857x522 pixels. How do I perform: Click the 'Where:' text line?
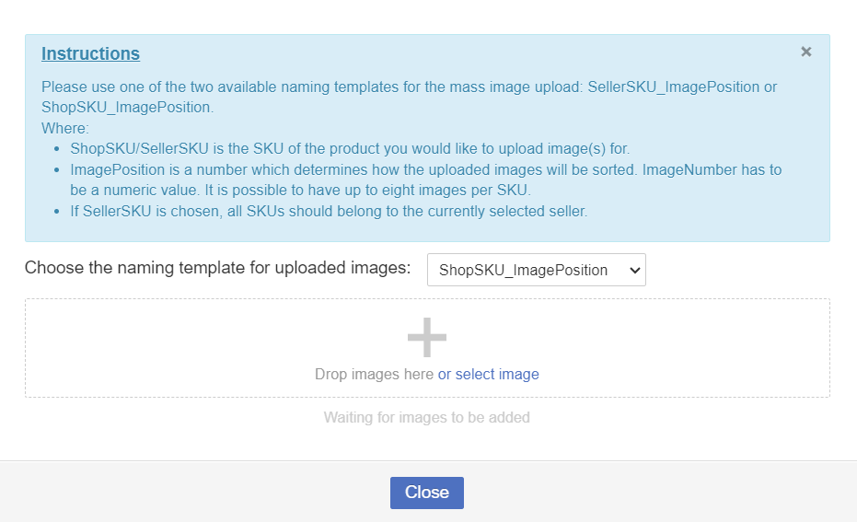click(64, 128)
